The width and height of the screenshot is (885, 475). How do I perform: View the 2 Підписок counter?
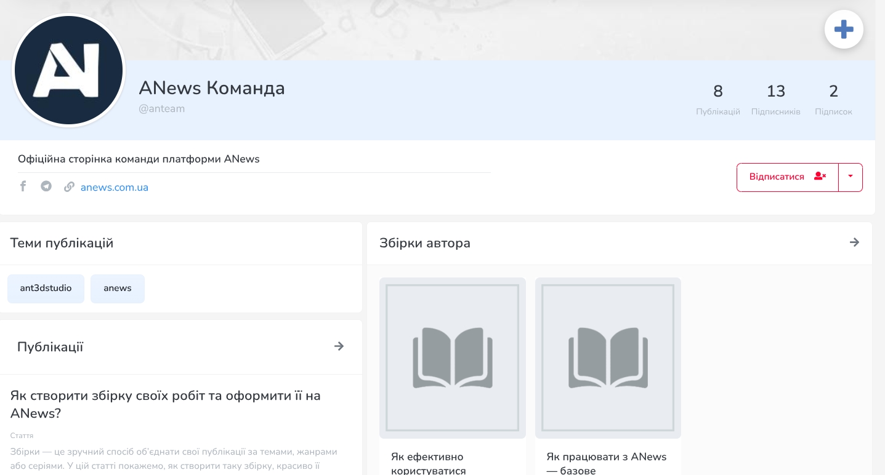[834, 100]
